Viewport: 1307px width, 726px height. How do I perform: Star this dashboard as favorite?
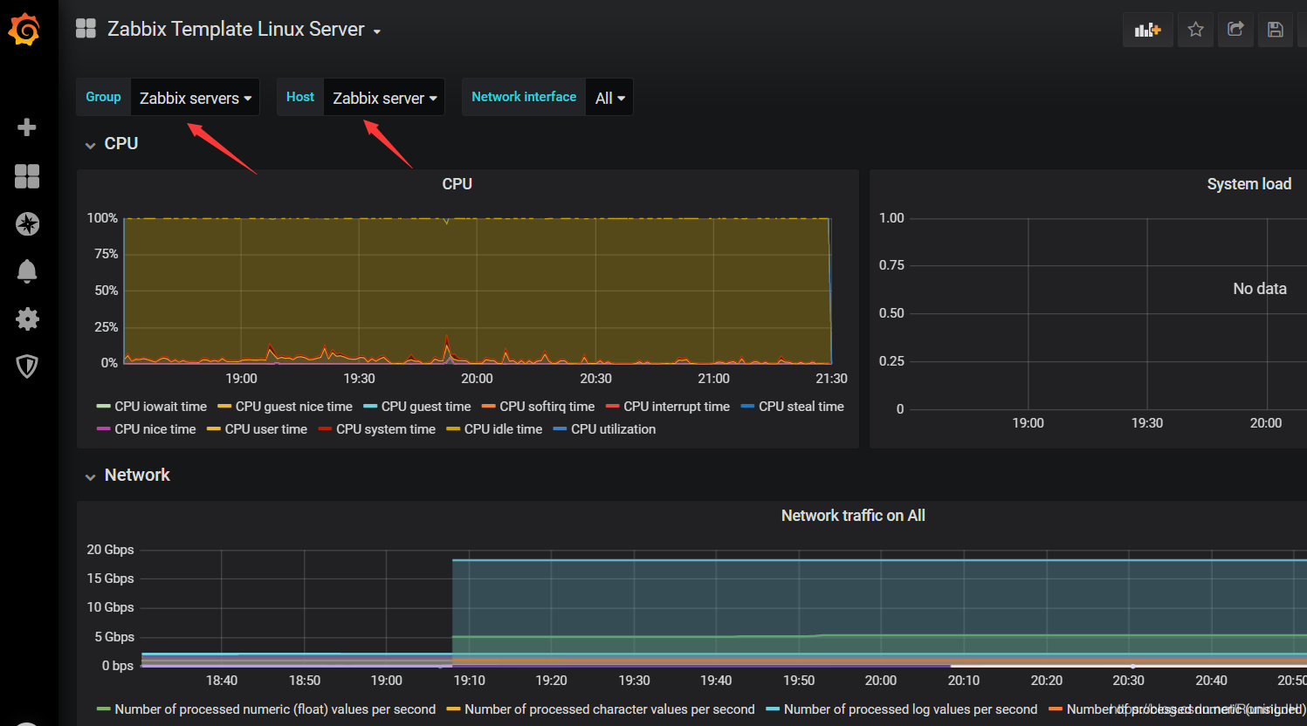coord(1195,30)
